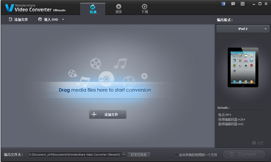
Task: Click the 添加文件 toolbar button
Action: point(19,19)
